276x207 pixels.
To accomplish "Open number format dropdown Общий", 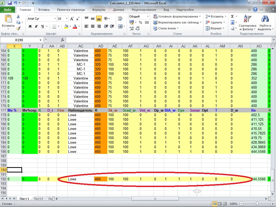I will point(148,16).
